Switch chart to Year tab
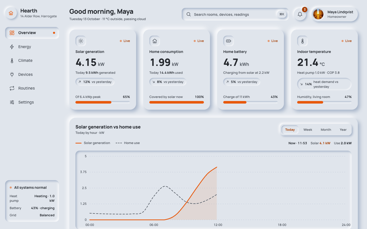Viewport: 367px width, 229px height. click(343, 130)
